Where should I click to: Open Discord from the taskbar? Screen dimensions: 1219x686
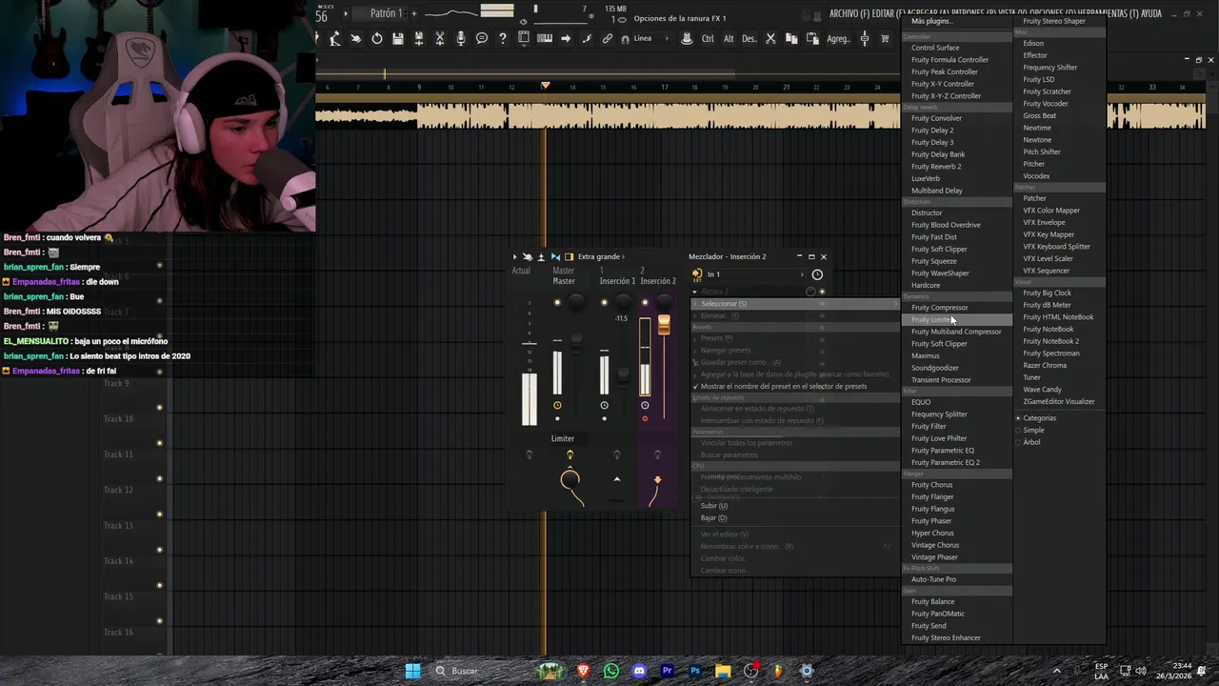pyautogui.click(x=639, y=671)
